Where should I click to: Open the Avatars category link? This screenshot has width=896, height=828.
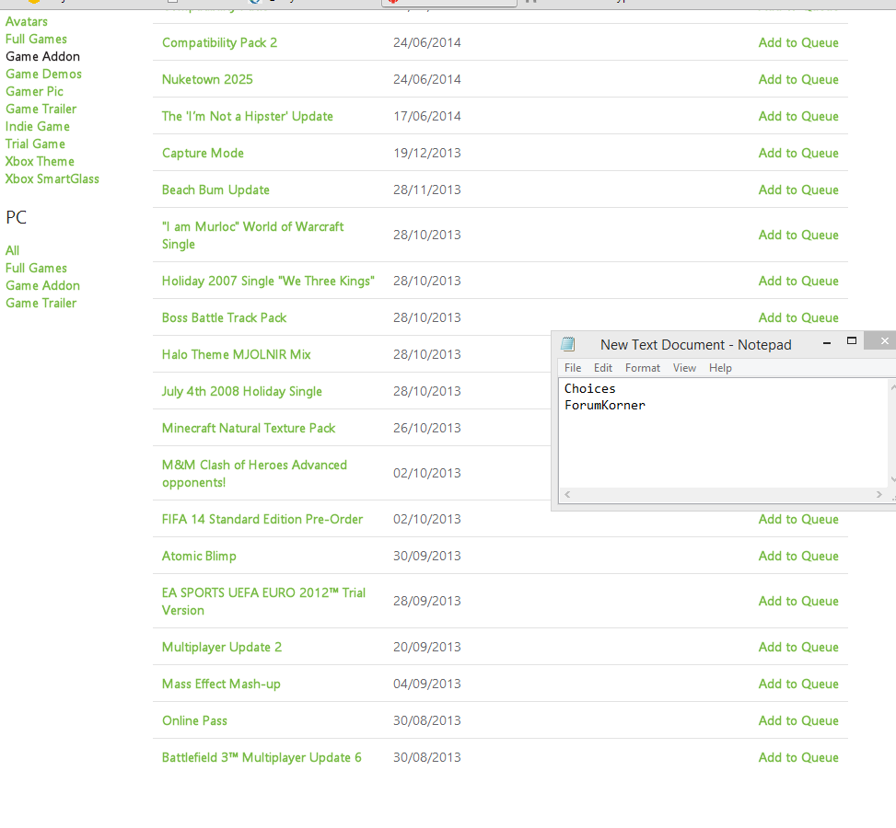[x=27, y=22]
